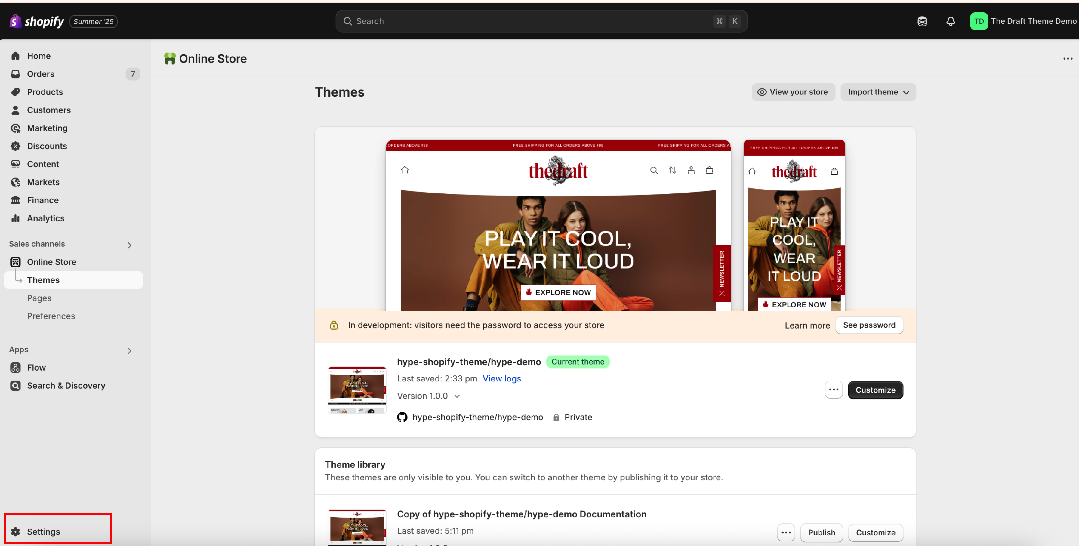
Task: Open the Import theme dropdown
Action: [878, 92]
